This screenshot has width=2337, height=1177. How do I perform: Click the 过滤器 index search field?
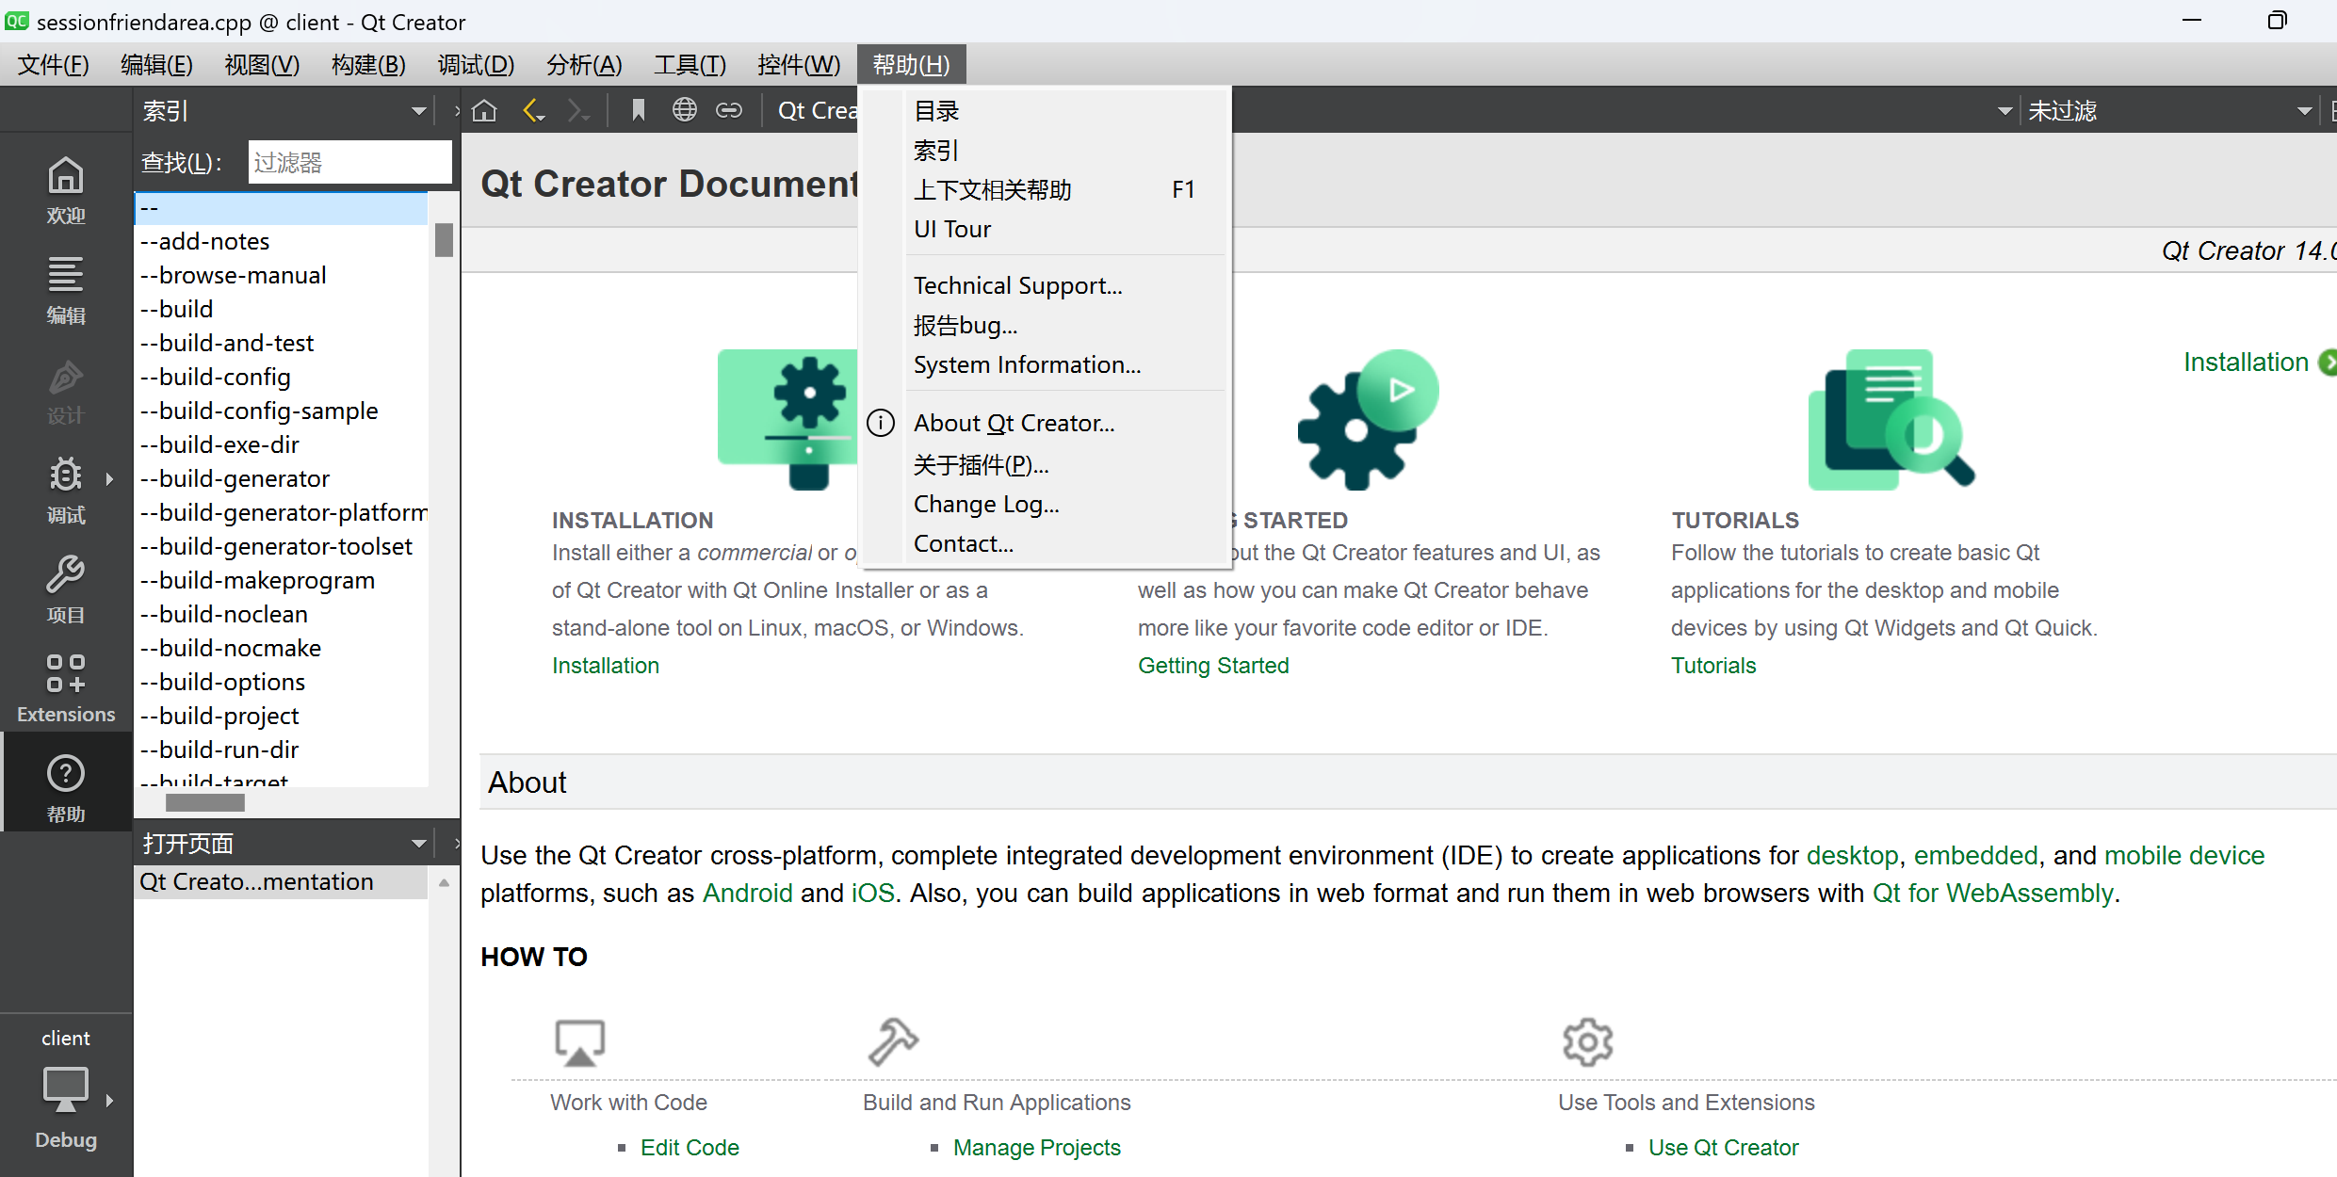pos(349,163)
